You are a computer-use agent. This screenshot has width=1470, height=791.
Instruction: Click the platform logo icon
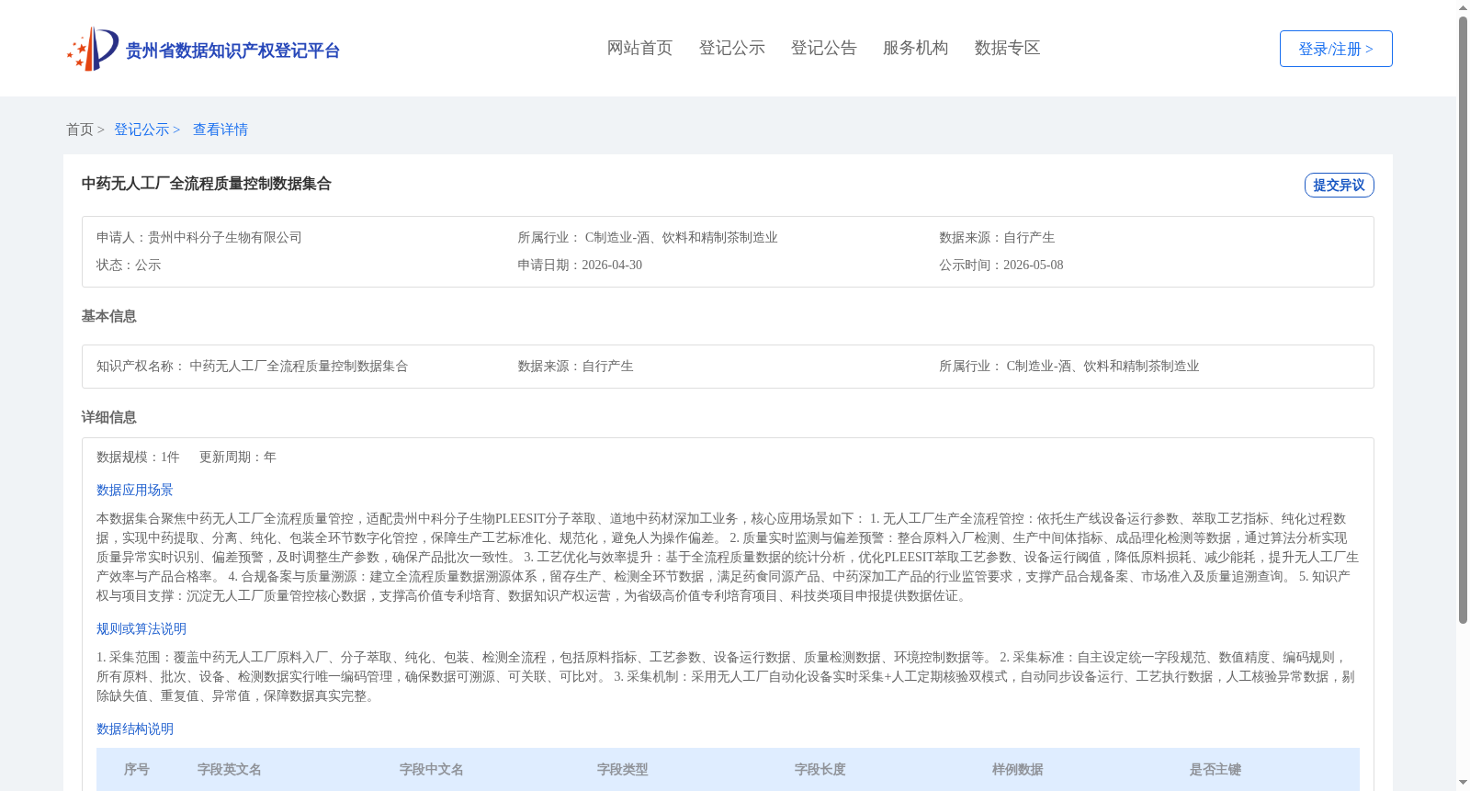tap(93, 49)
